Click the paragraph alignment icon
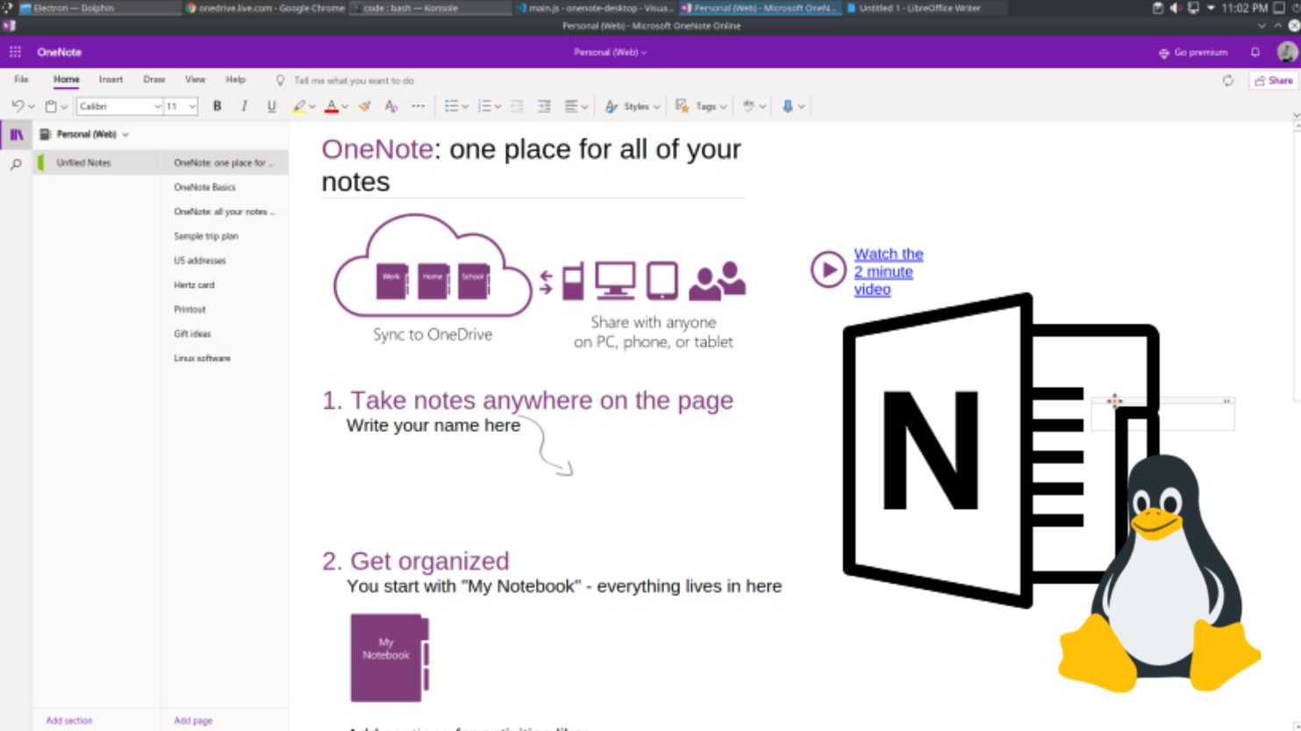This screenshot has width=1301, height=731. (x=571, y=106)
